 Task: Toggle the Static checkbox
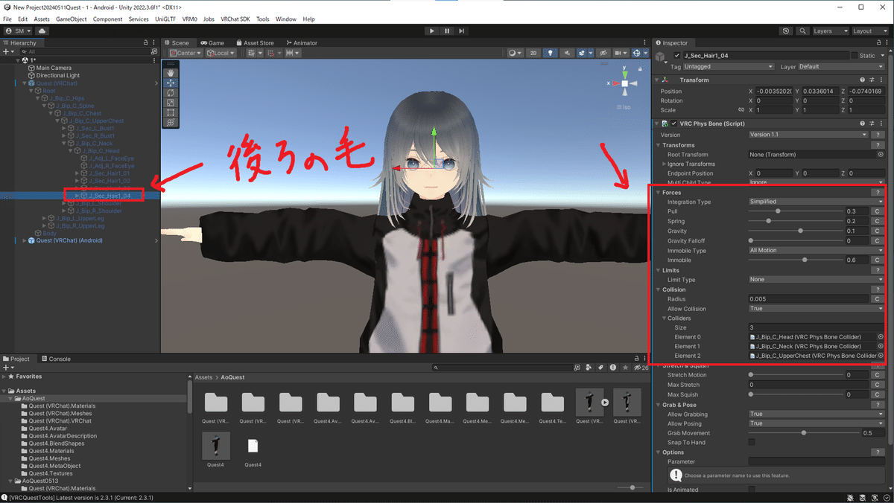click(x=854, y=56)
